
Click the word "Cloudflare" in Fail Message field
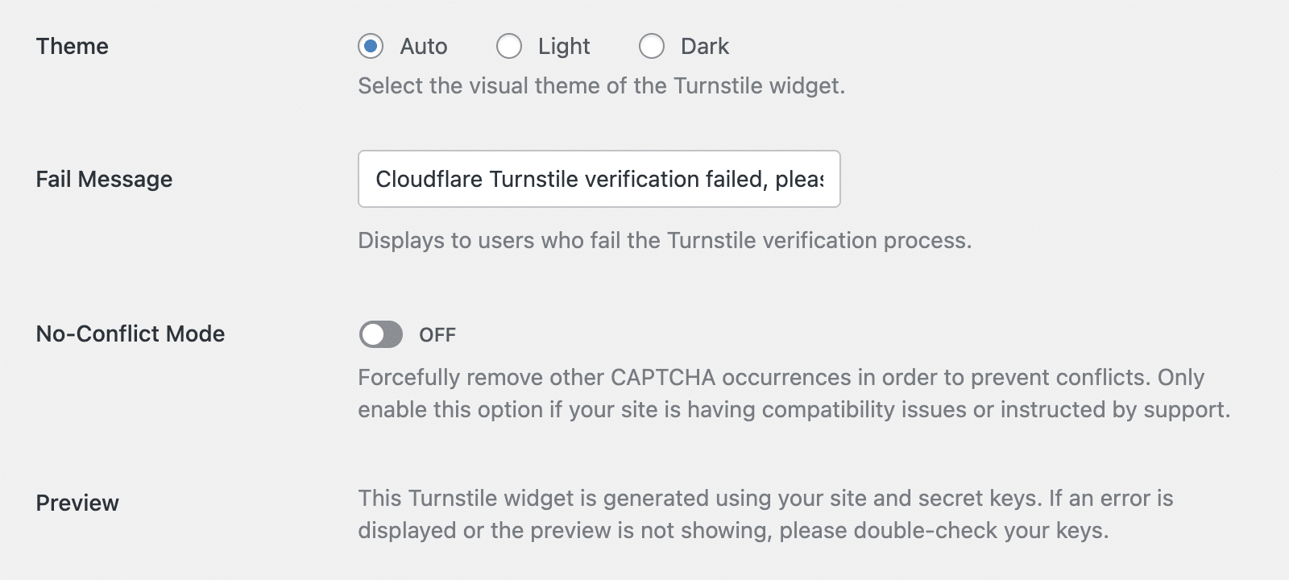429,179
